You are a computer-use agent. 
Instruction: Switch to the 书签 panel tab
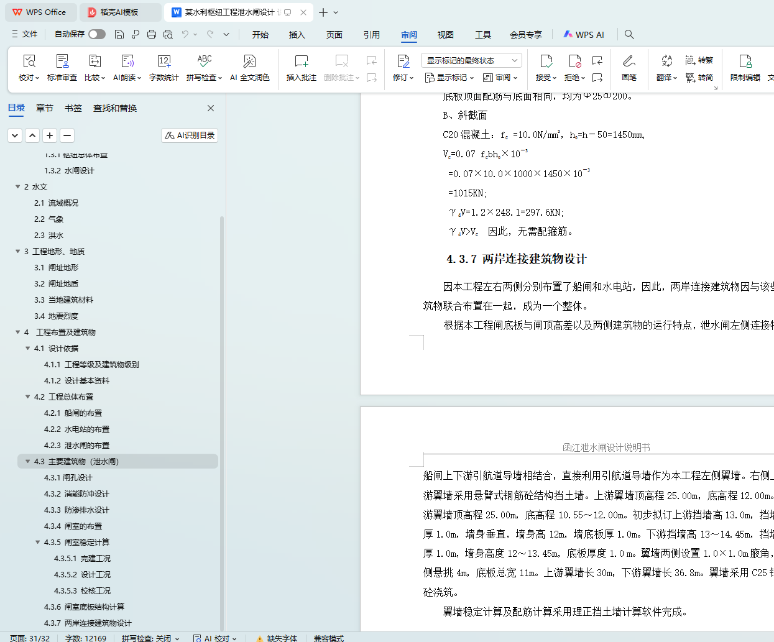73,108
